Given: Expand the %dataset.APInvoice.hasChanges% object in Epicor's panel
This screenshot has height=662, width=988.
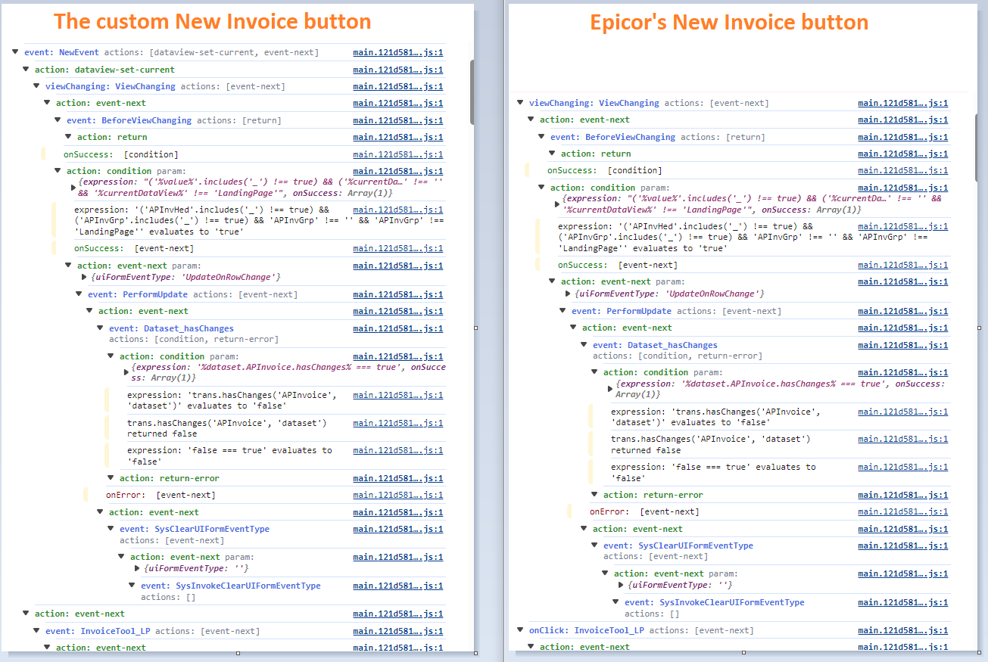Looking at the screenshot, I should [x=610, y=389].
